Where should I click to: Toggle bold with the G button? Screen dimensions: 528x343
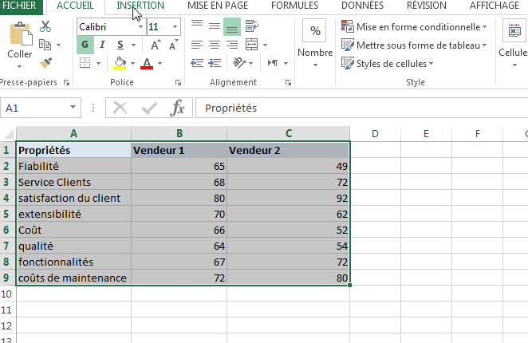point(85,45)
